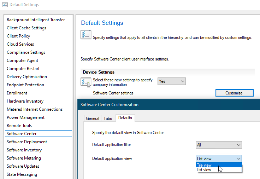This screenshot has height=179, width=260.
Task: Open Delivery Optimization settings
Action: [x=27, y=77]
